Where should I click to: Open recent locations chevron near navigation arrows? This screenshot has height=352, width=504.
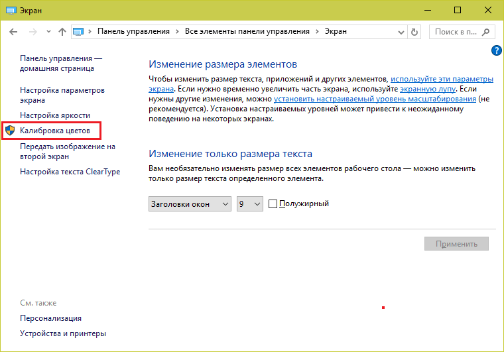tap(48, 32)
